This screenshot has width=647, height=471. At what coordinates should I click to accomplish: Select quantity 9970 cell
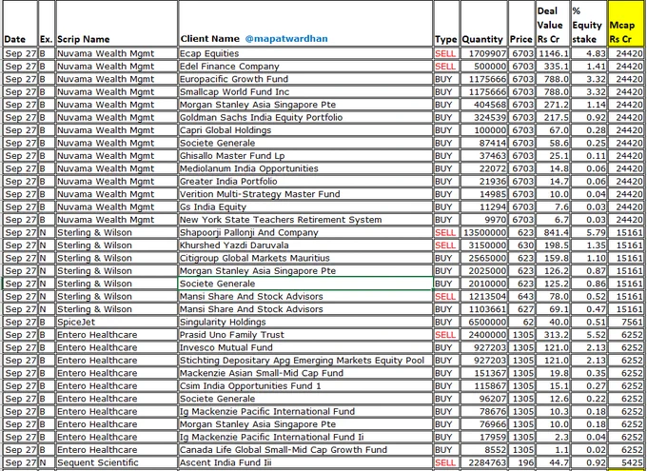(483, 220)
